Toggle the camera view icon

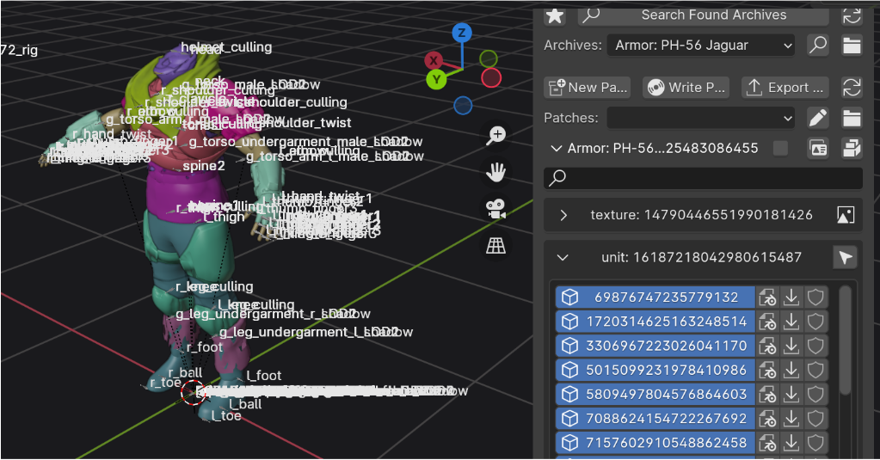(496, 209)
